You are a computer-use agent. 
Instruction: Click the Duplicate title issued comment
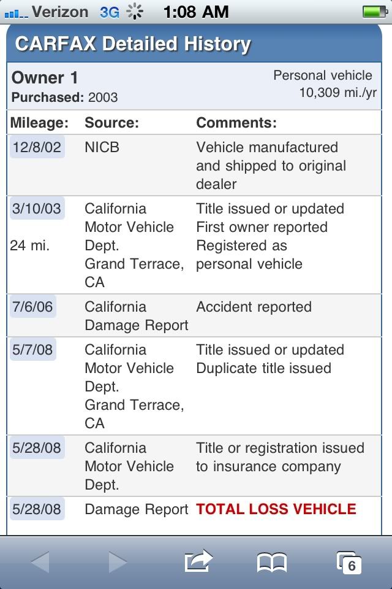click(264, 368)
